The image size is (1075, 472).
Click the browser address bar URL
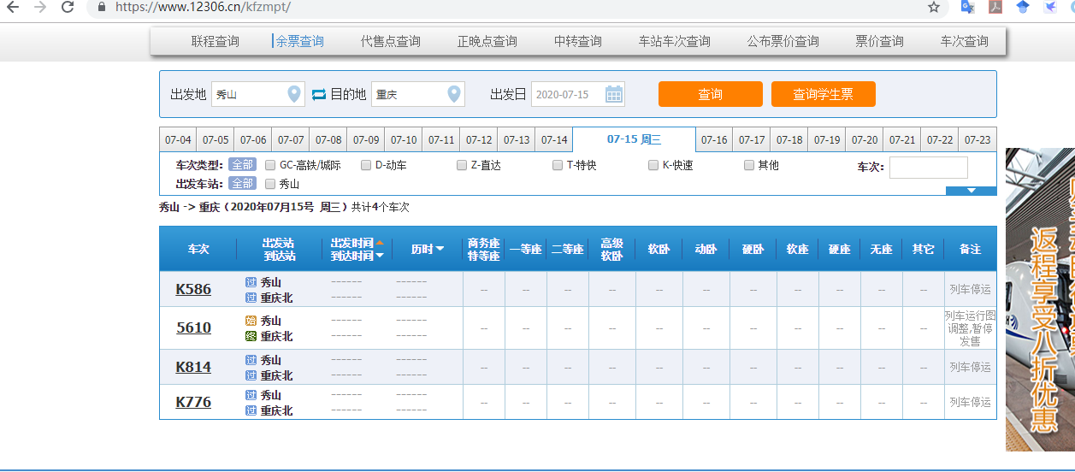coord(203,7)
